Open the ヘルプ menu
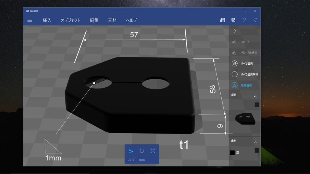The image size is (310, 174). [131, 20]
